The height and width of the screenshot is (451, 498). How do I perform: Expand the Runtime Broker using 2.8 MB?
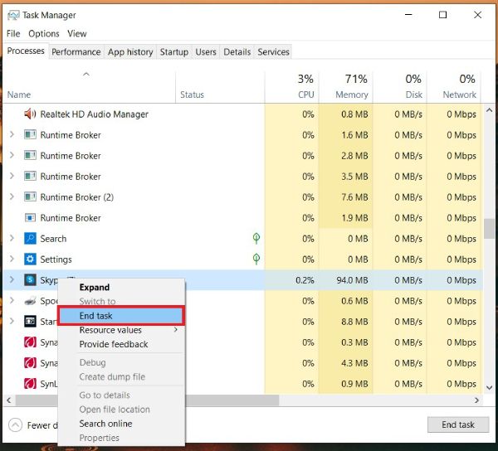(12, 155)
